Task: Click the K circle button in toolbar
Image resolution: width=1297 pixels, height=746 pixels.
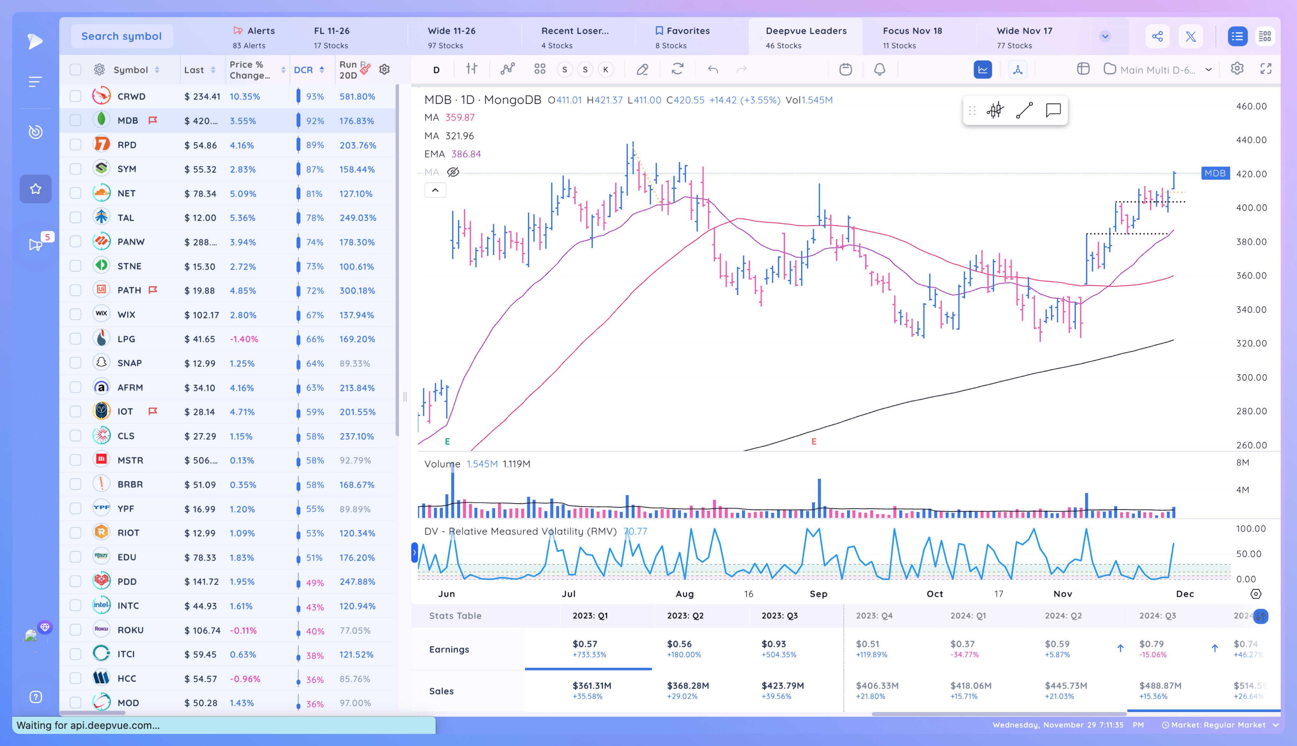Action: (606, 70)
